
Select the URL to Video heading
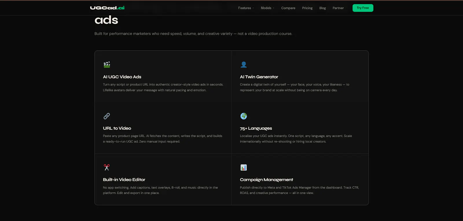click(117, 128)
